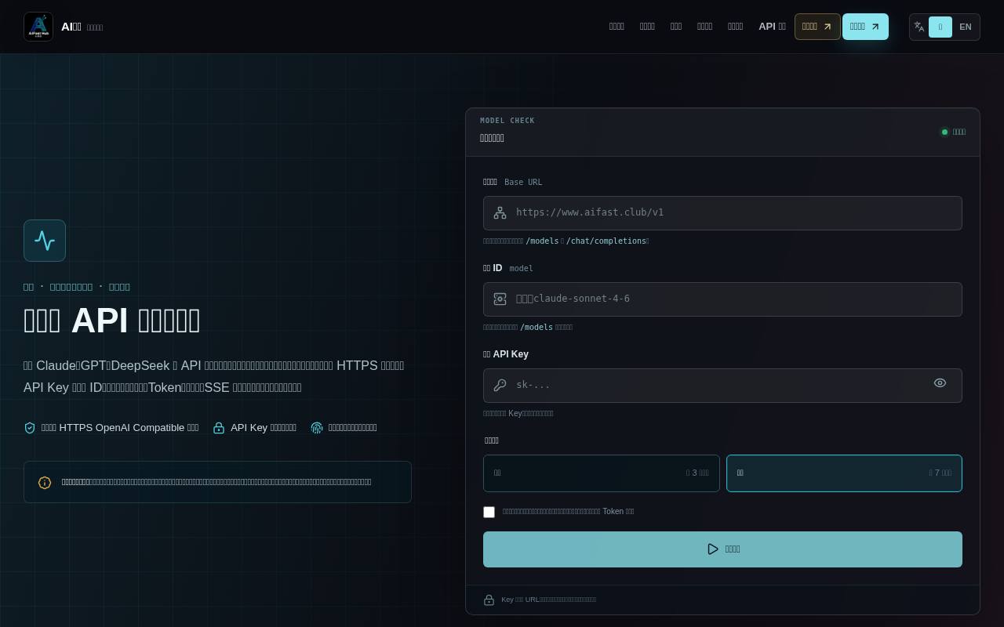Select the 3-step check mode option
This screenshot has width=1004, height=627.
pyautogui.click(x=602, y=473)
